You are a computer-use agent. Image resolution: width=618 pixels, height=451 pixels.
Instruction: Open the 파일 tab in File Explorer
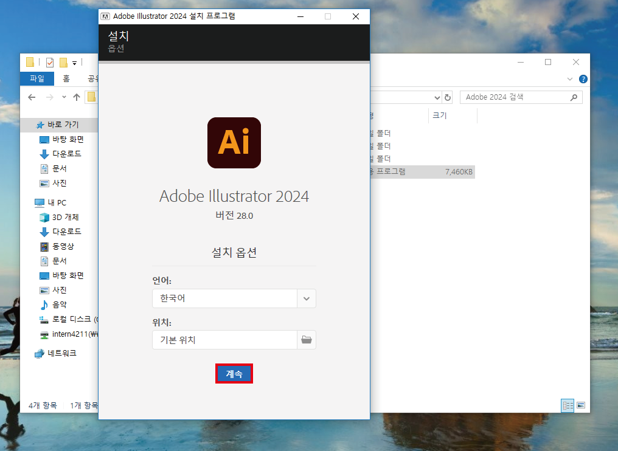(37, 79)
